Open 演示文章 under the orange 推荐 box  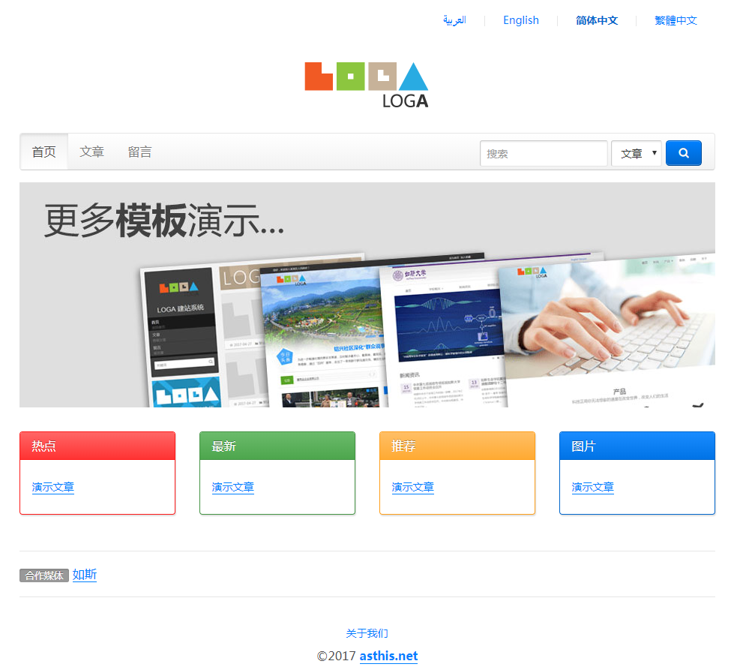tap(412, 487)
